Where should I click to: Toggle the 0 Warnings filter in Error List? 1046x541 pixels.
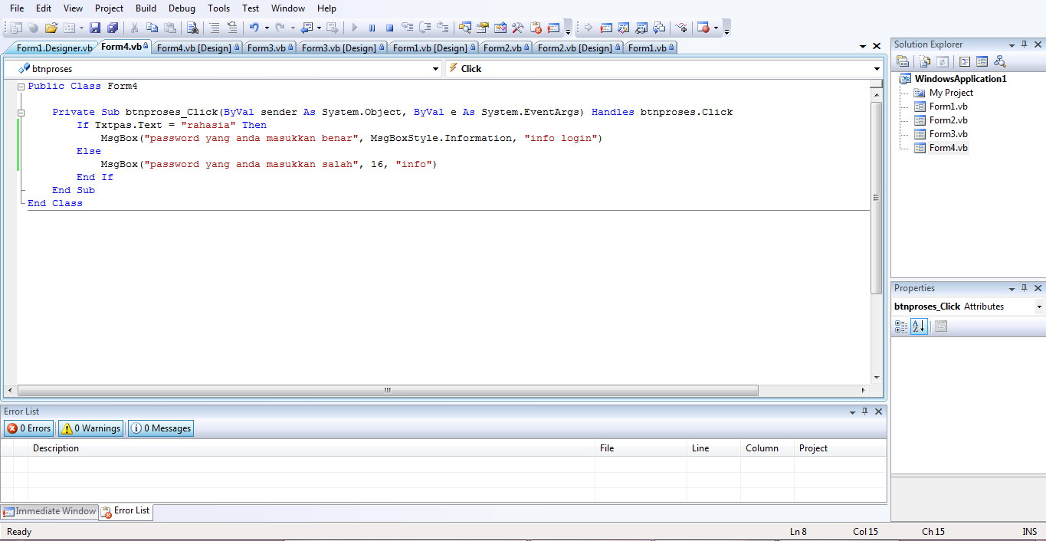[x=90, y=428]
